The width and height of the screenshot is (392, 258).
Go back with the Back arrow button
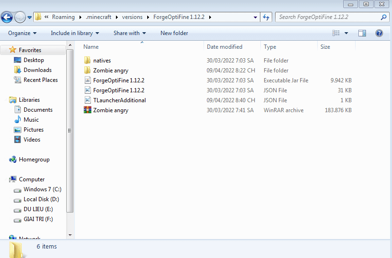coord(7,17)
